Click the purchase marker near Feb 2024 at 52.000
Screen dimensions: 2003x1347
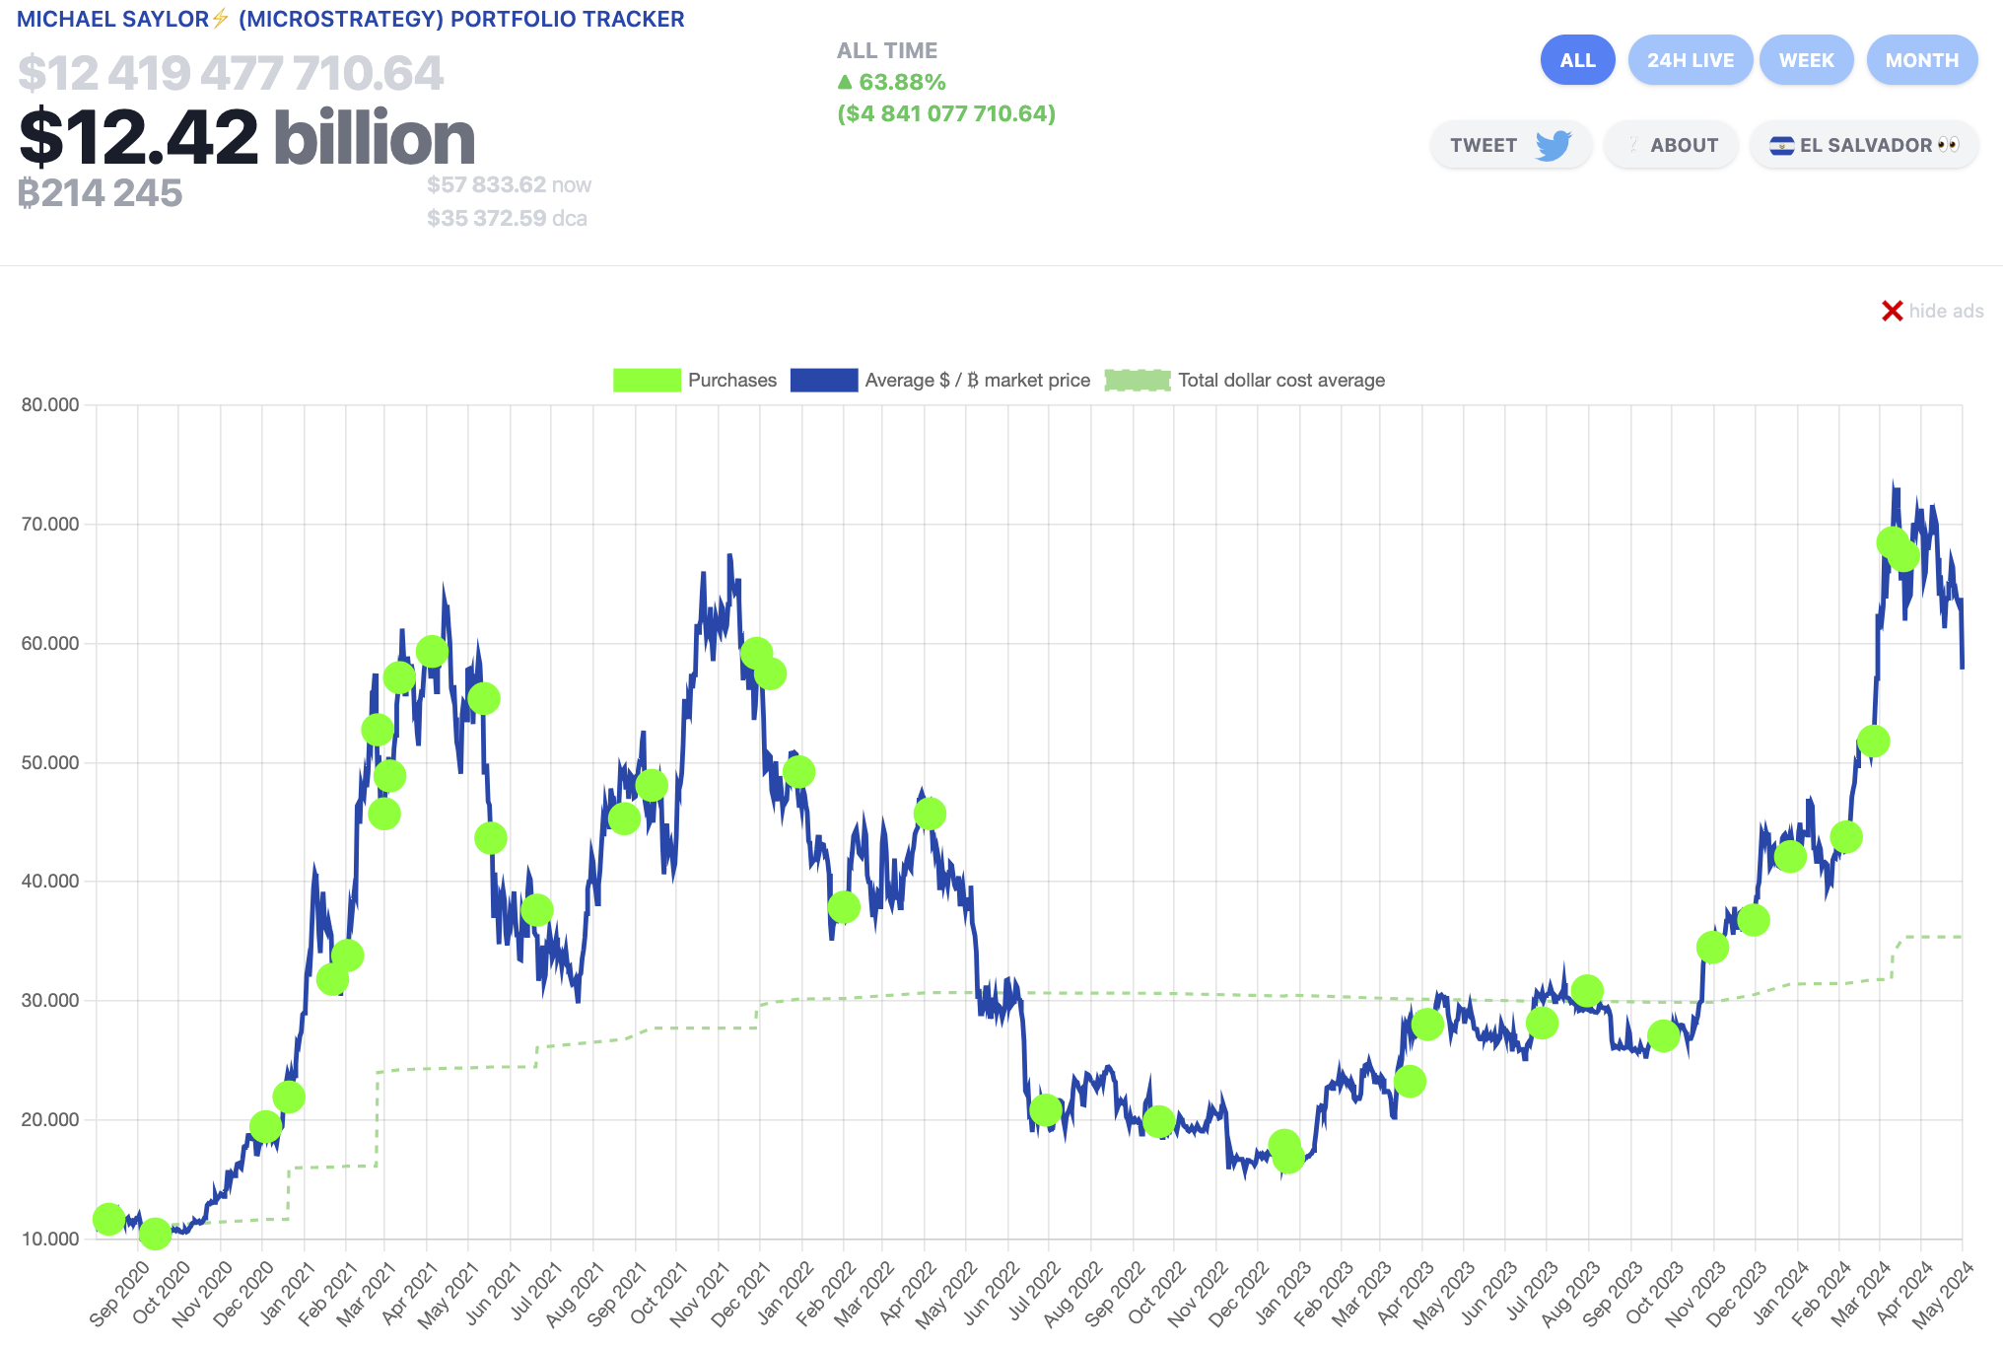1873,741
